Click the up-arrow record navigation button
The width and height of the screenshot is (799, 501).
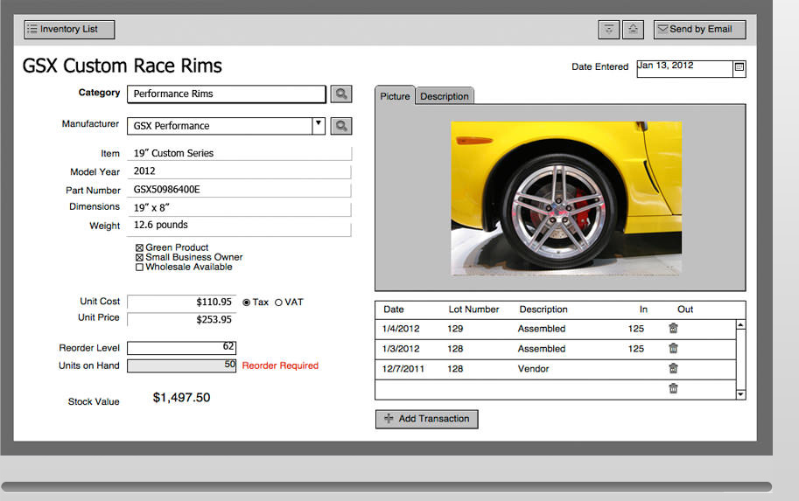click(x=634, y=30)
